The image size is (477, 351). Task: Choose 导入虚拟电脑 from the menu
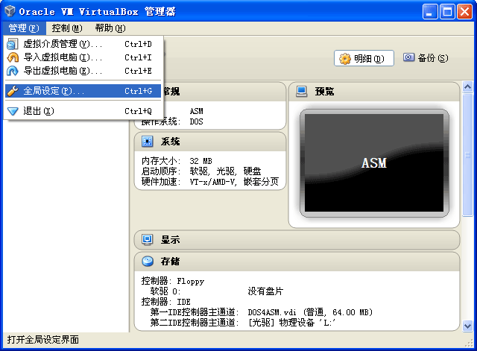[83, 57]
